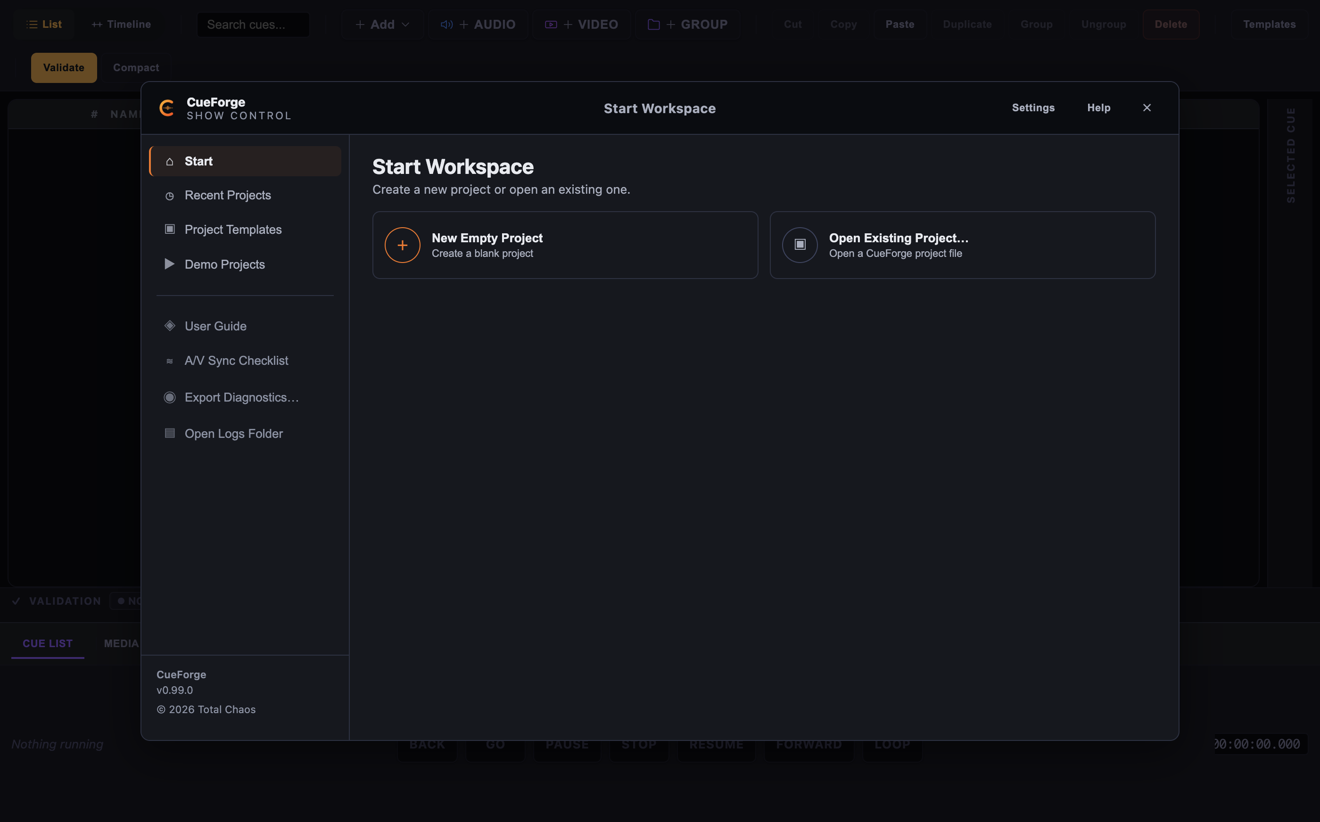Click the lines icon beside Open Logs Folder
Viewport: 1320px width, 822px height.
point(170,433)
